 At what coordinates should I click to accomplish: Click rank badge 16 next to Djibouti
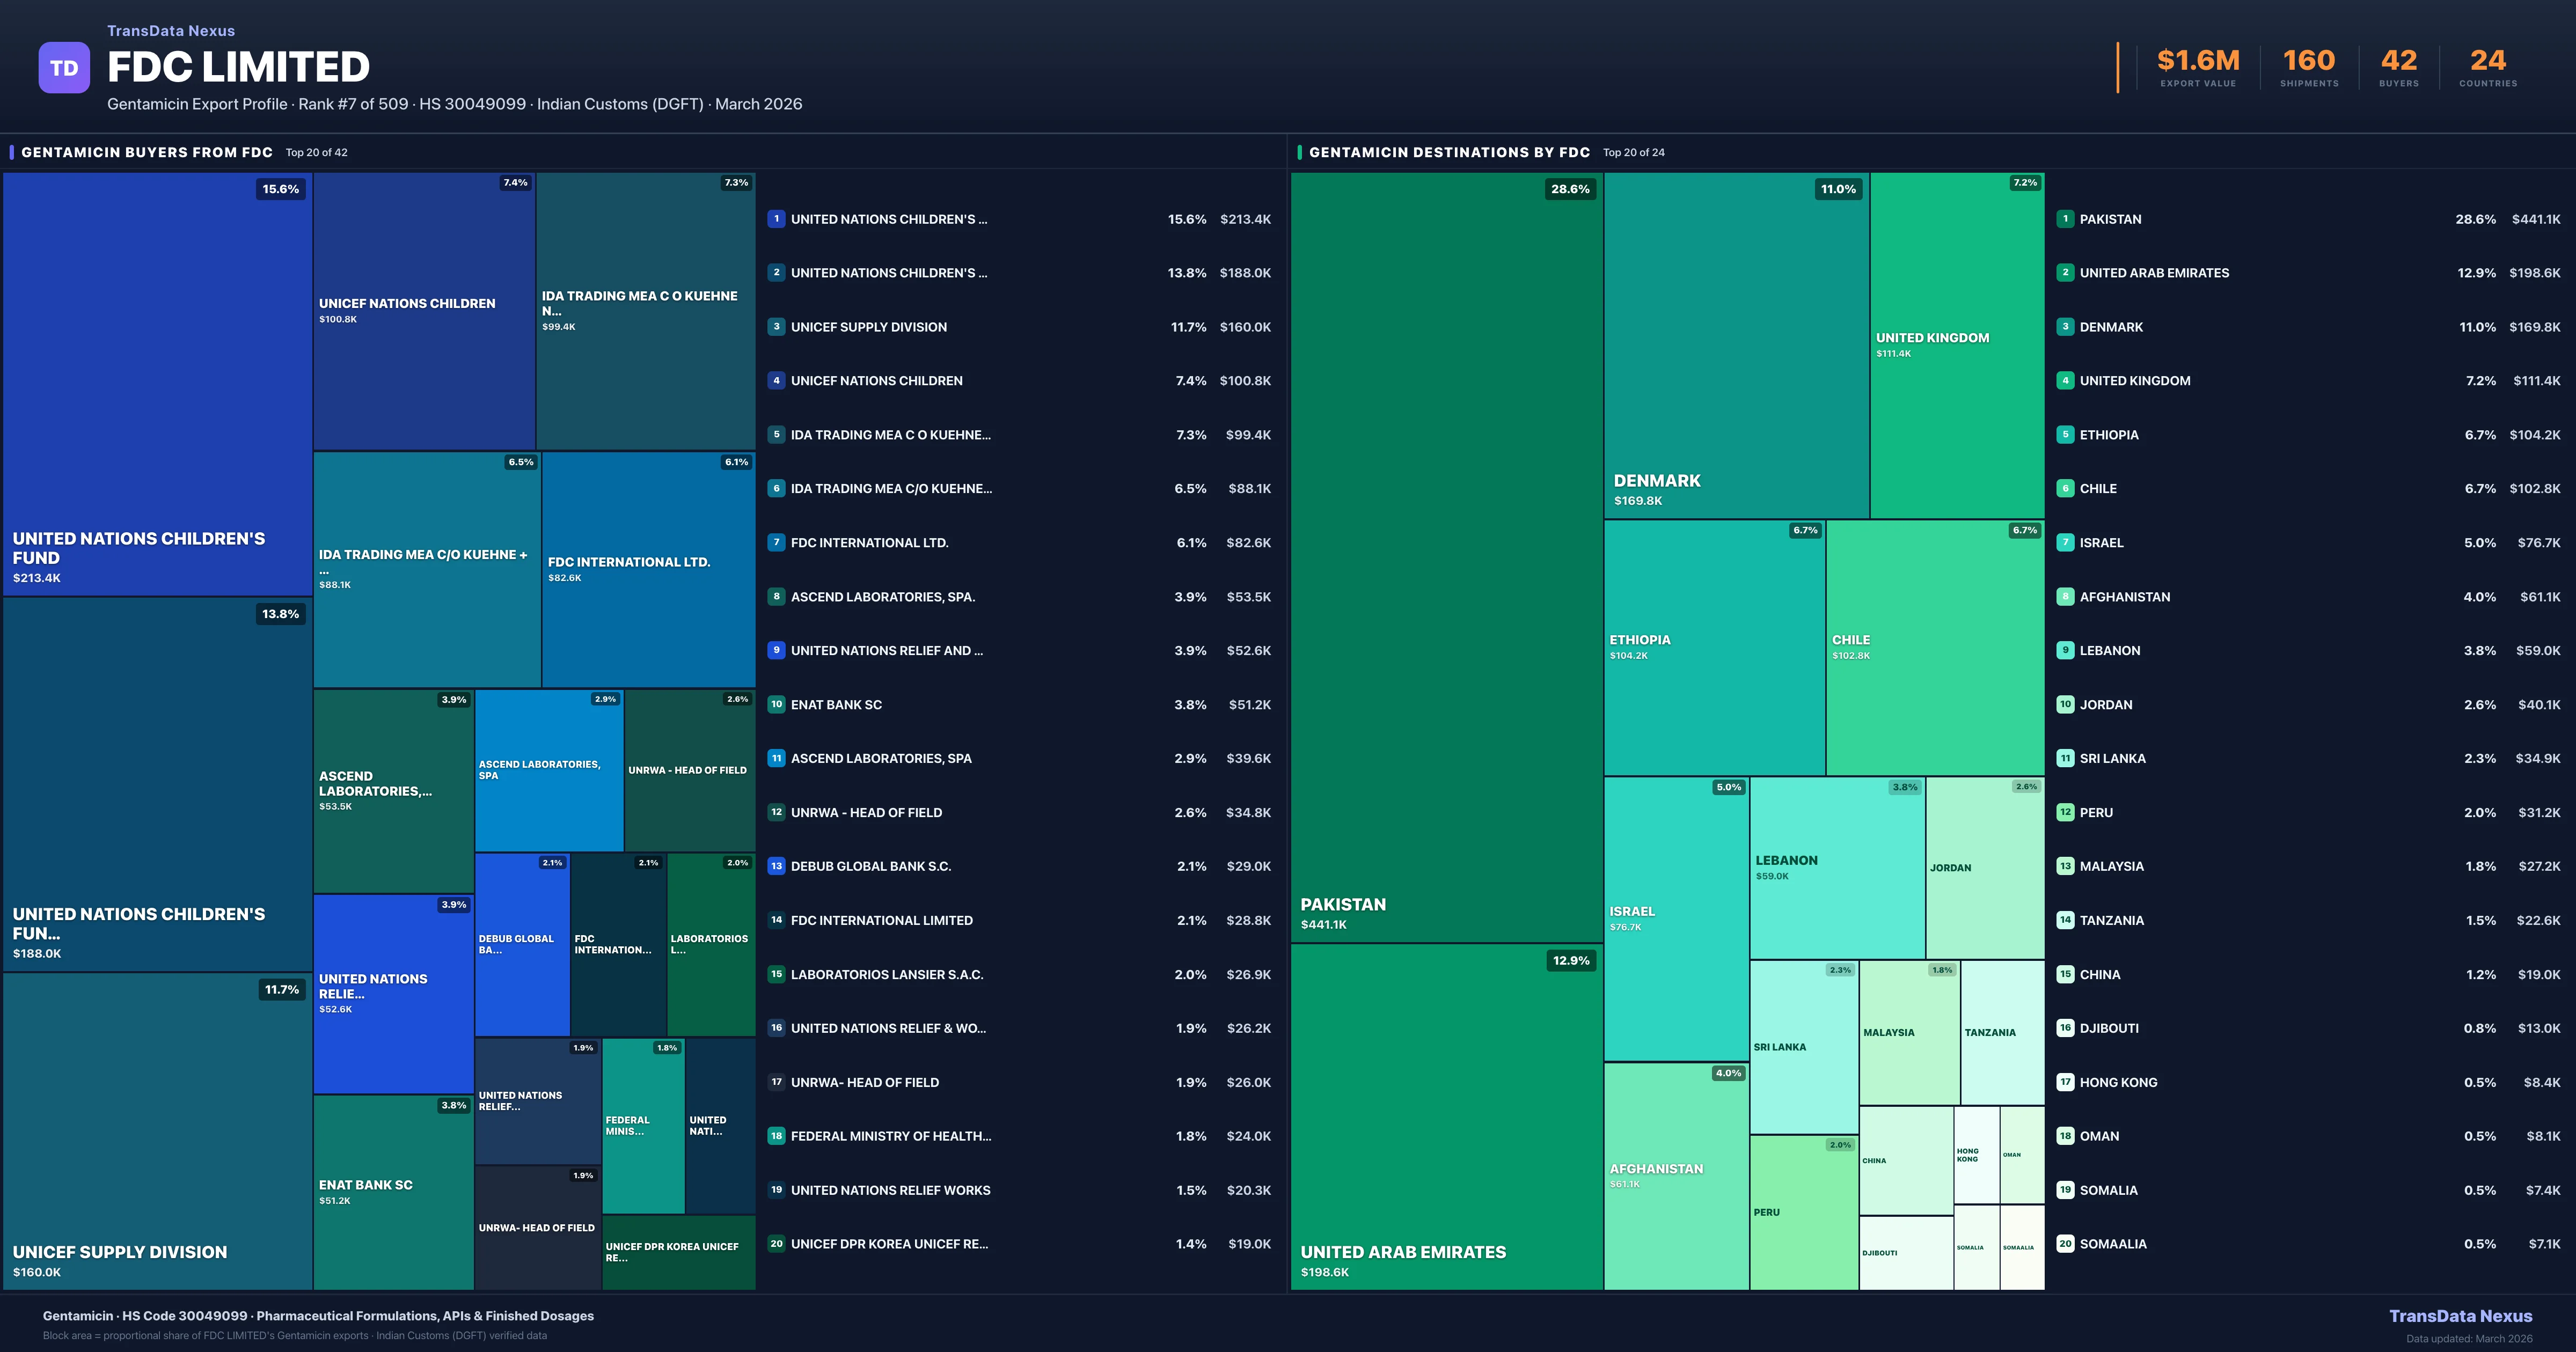pyautogui.click(x=2065, y=1028)
